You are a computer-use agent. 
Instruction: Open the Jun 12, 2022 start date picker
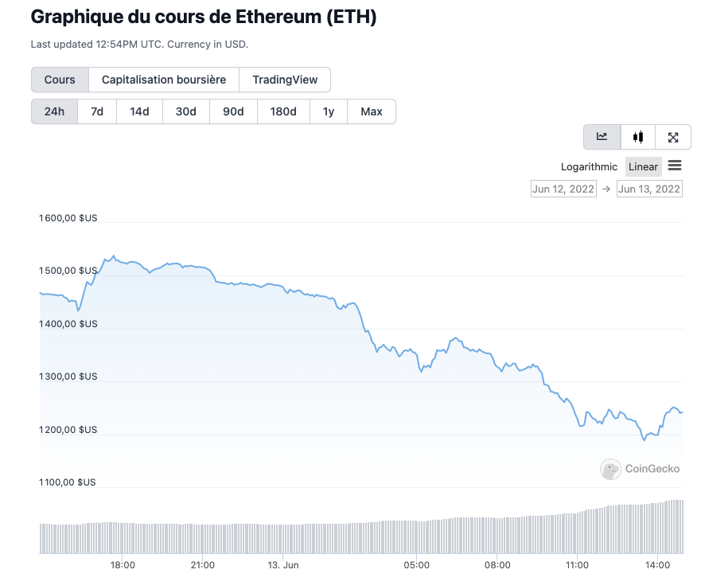[x=563, y=189]
